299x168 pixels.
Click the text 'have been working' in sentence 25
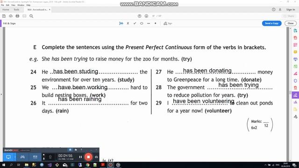click(83, 87)
